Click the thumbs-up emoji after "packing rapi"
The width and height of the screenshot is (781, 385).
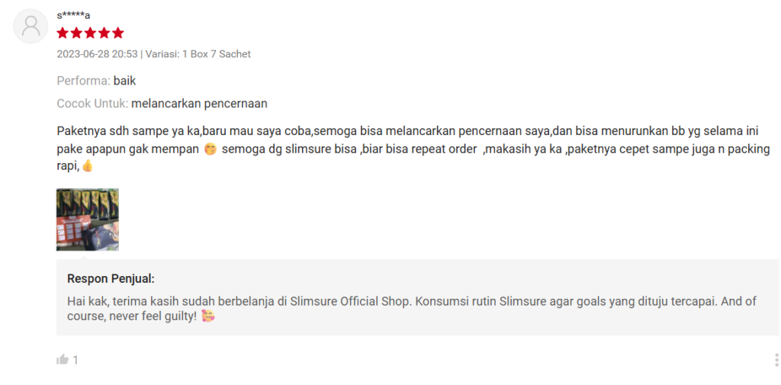(87, 166)
